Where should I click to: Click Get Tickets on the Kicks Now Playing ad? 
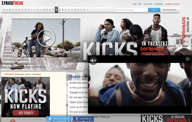pyautogui.click(x=26, y=113)
